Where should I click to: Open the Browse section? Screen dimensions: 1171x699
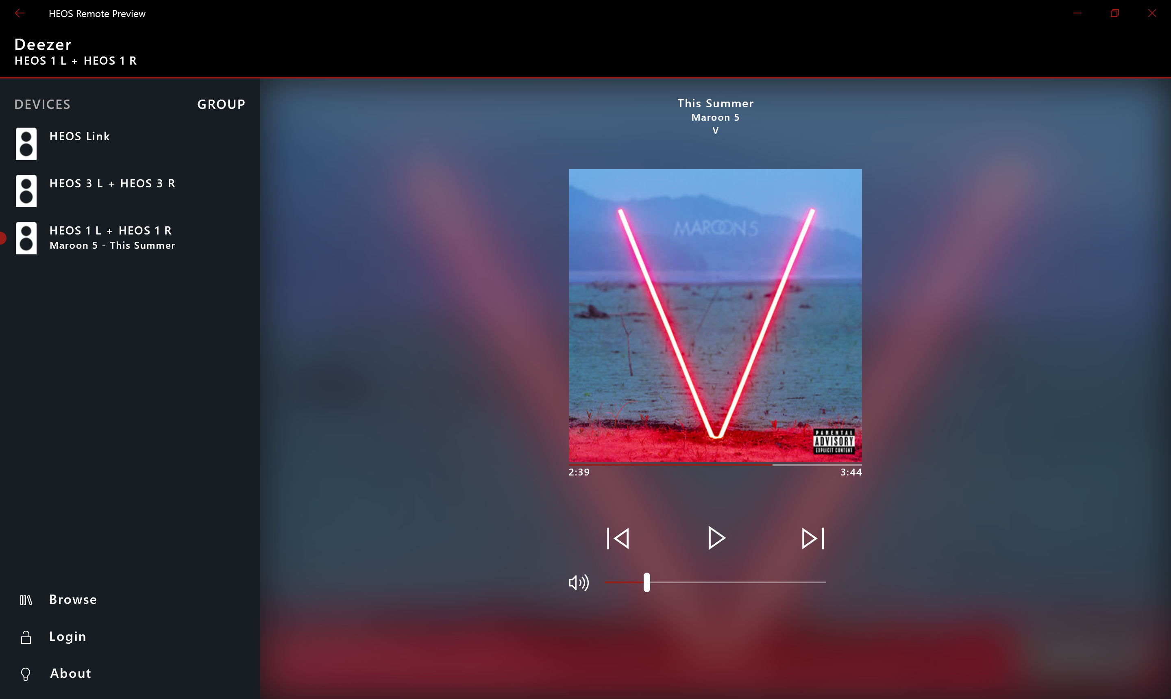tap(72, 598)
